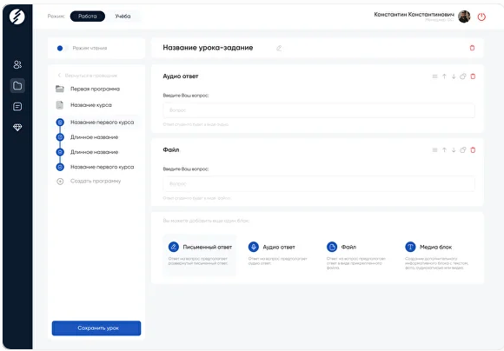Screen dimensions: 504x351
Task: Move the Аудио ответ block down
Action: 454,76
